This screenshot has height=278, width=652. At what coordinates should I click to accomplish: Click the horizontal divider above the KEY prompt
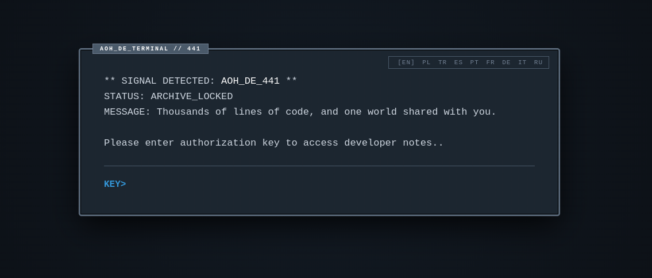pos(319,166)
